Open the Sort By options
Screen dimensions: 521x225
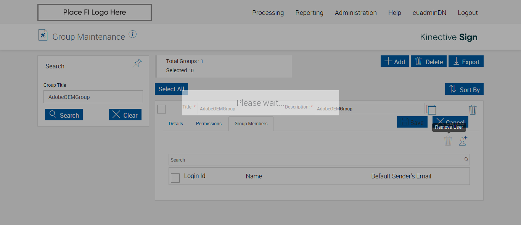(x=464, y=89)
